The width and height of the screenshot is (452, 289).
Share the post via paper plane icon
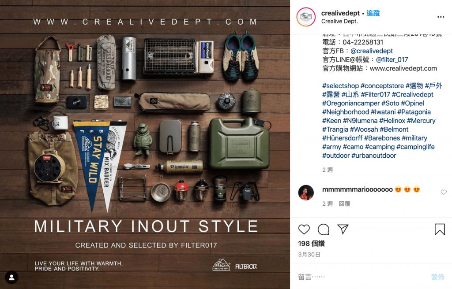click(343, 229)
